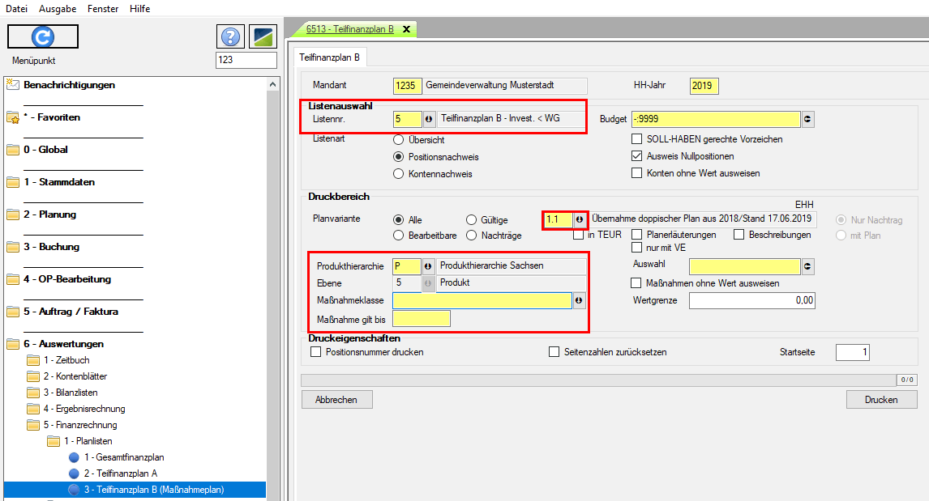Open the Fenster menu
The height and width of the screenshot is (501, 929).
(101, 8)
